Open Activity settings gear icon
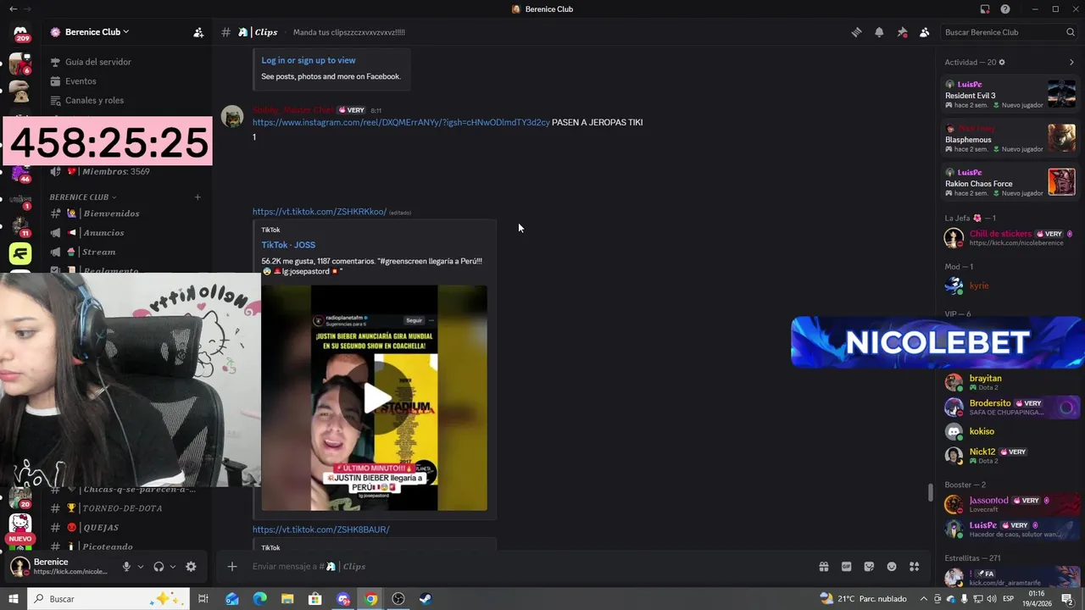Viewport: 1085px width, 610px height. pos(1002,63)
